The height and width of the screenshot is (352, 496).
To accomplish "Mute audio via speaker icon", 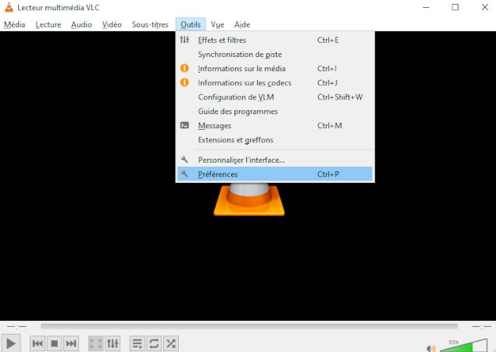I will (431, 348).
